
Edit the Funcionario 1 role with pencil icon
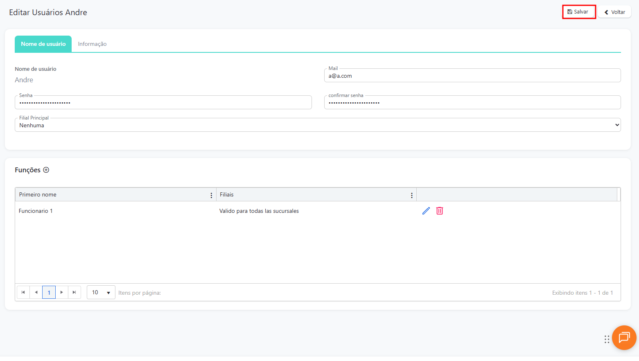426,211
